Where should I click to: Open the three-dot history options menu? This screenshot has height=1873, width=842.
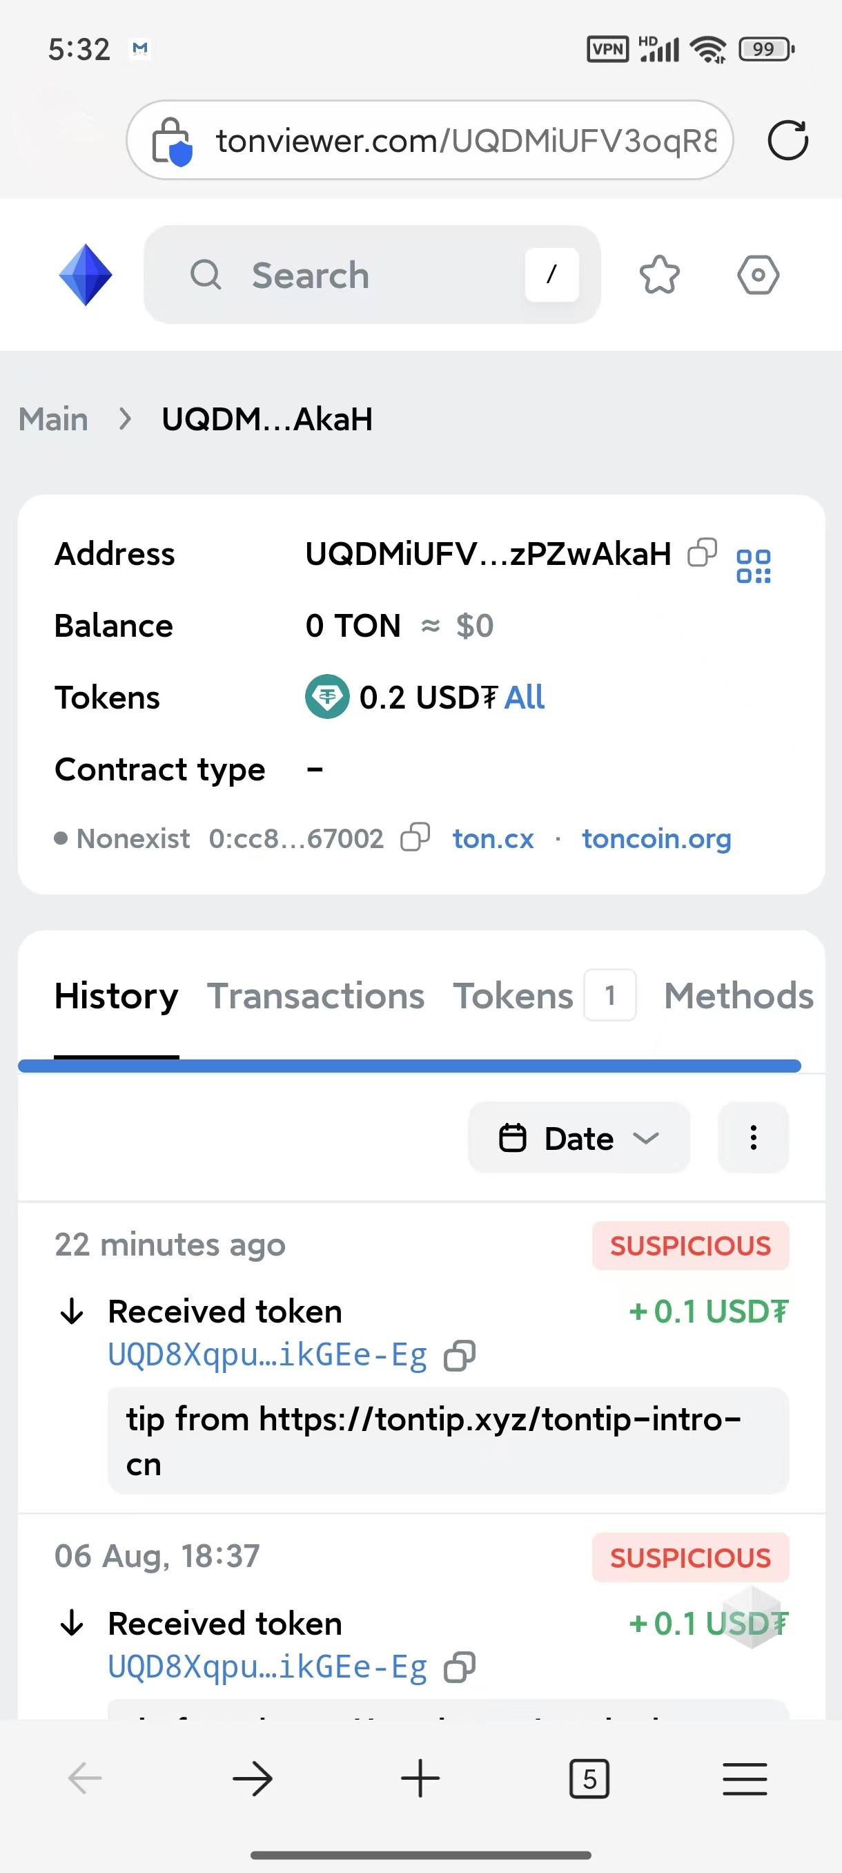pyautogui.click(x=754, y=1138)
